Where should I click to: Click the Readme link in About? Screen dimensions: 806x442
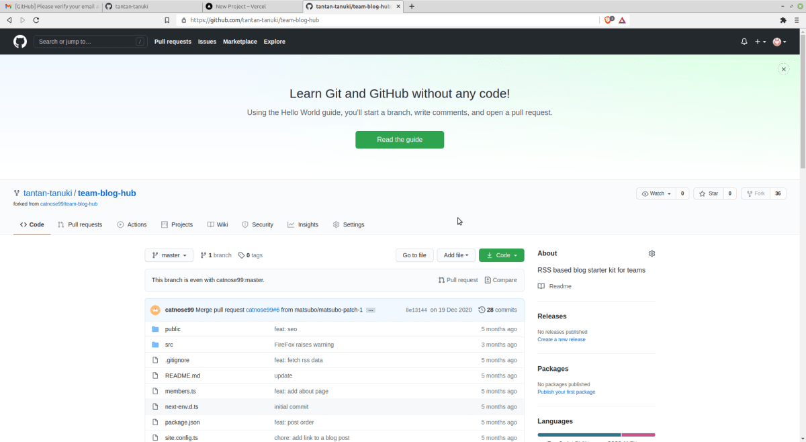(555, 286)
